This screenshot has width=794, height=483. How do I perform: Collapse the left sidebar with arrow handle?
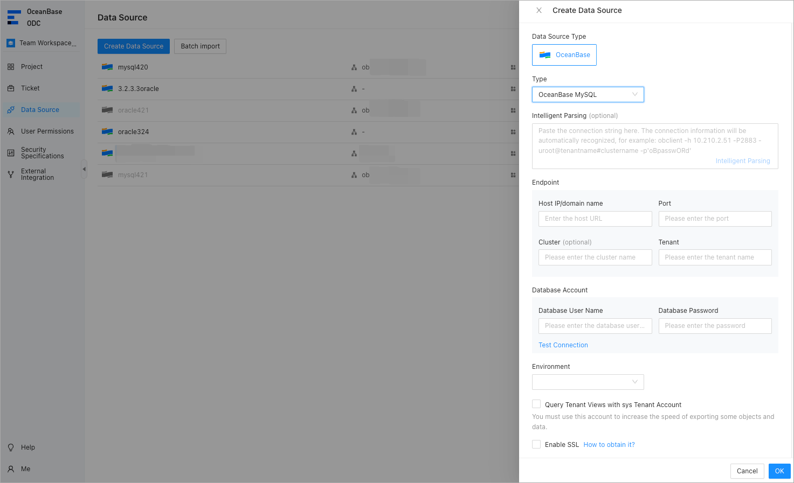(84, 169)
